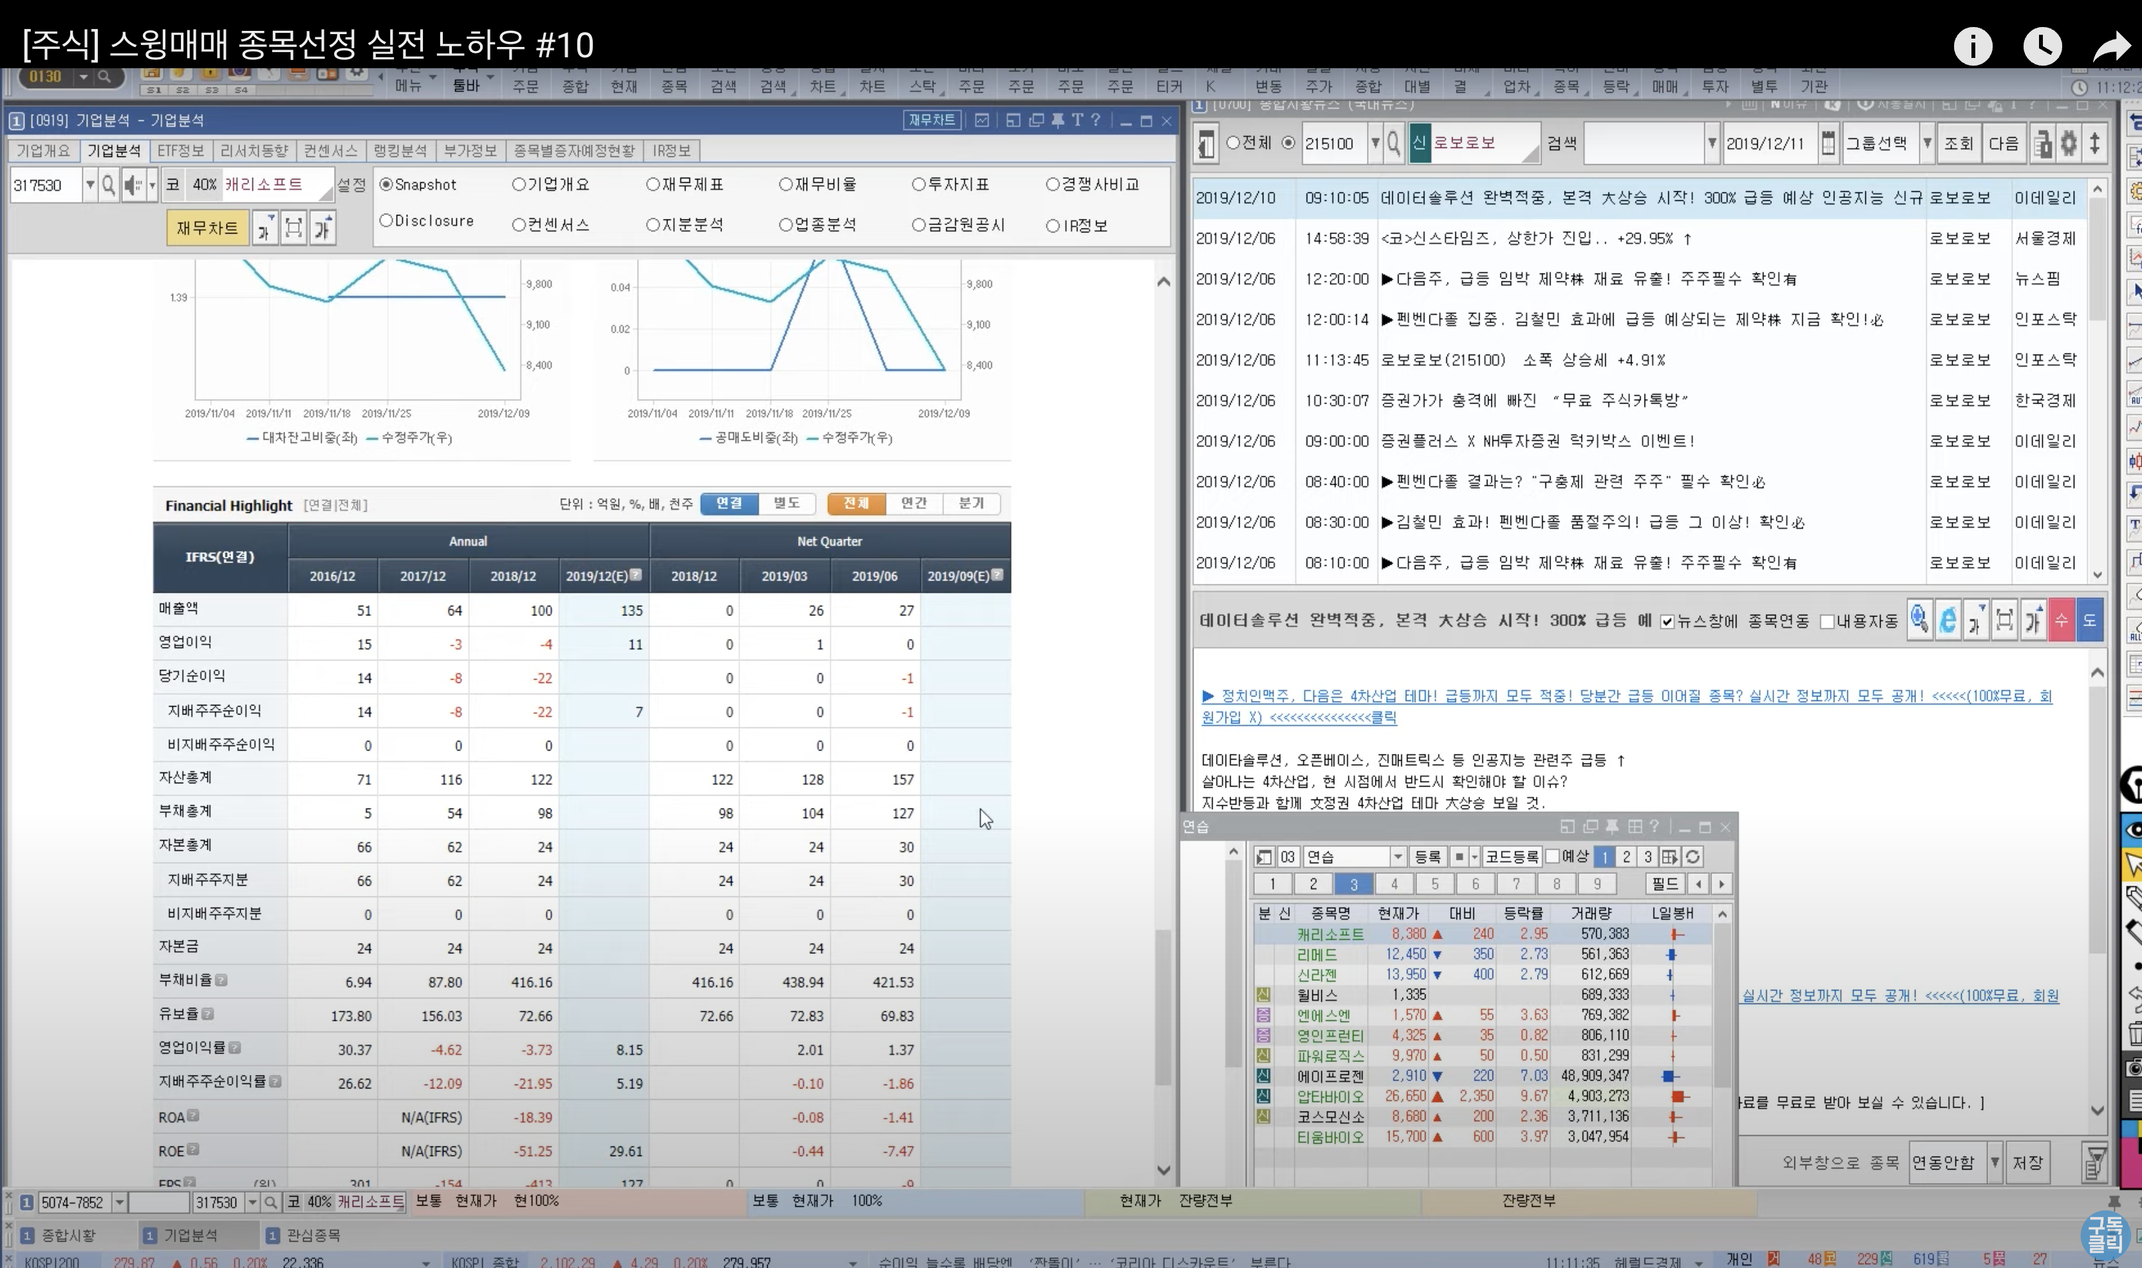Switch to the 컨센서스 tab
This screenshot has width=2142, height=1268.
click(x=330, y=151)
